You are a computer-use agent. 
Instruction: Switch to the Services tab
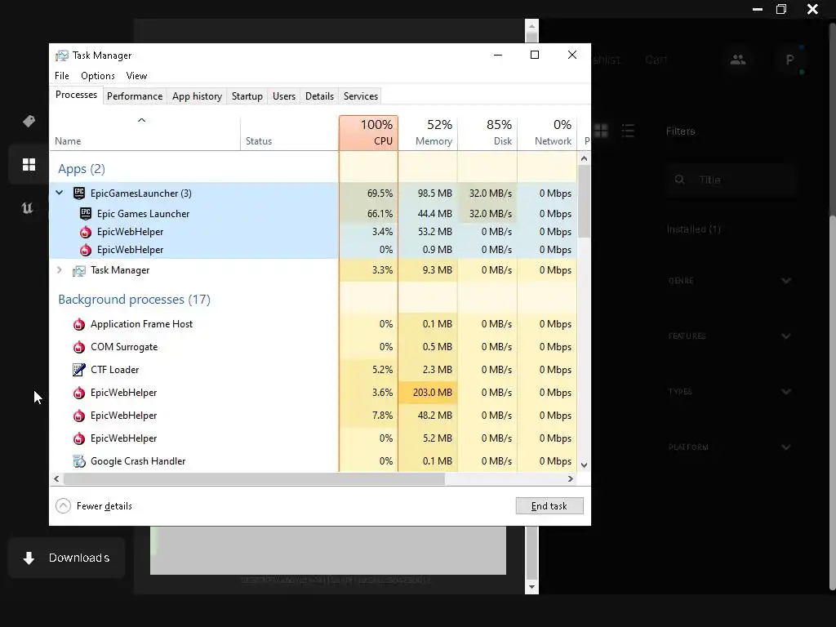click(x=360, y=96)
